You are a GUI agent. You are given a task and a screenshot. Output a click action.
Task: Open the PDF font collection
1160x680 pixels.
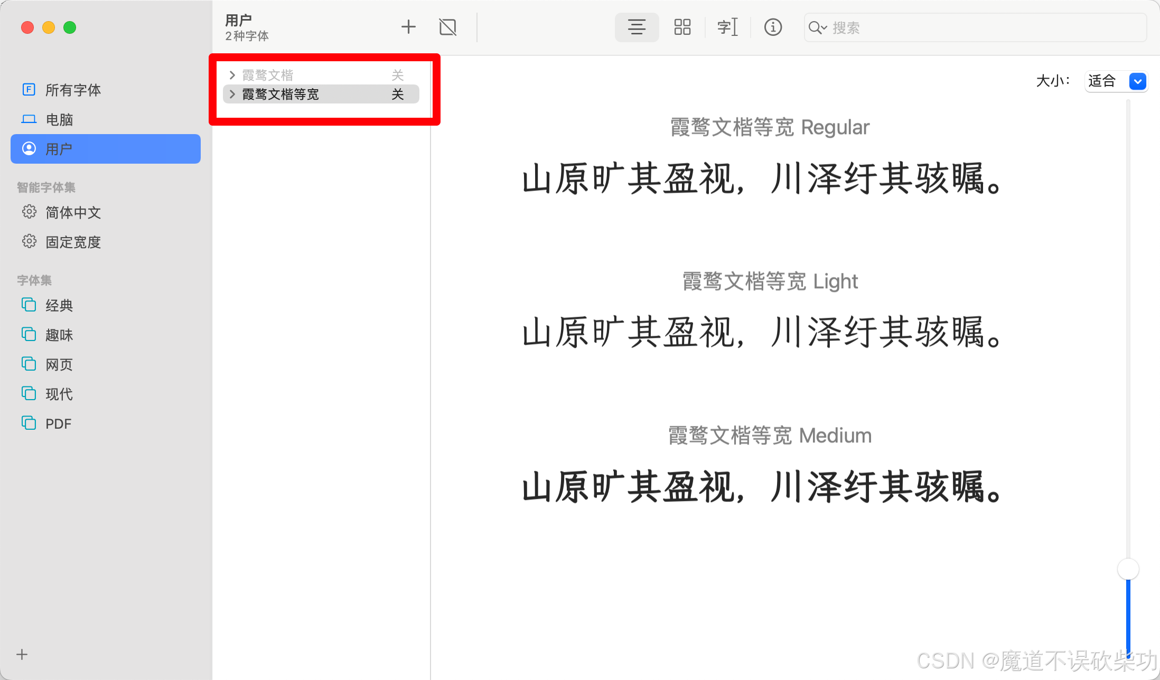(58, 423)
